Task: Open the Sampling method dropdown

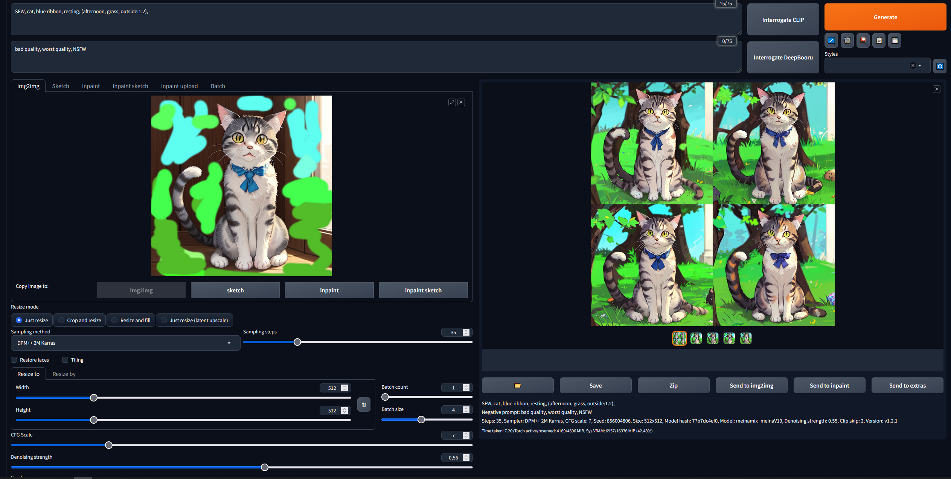Action: (125, 343)
